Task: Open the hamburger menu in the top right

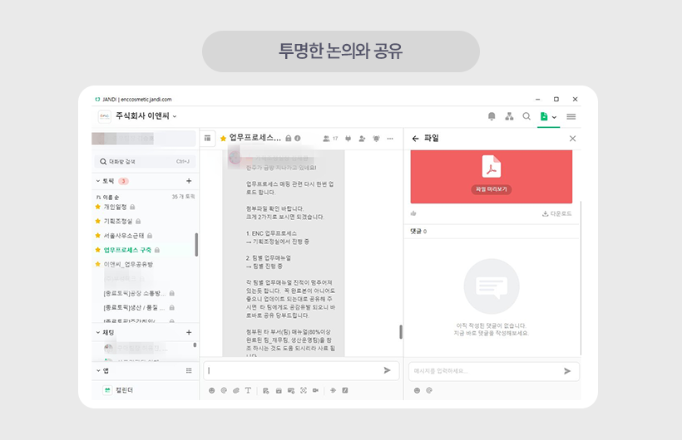Action: pyautogui.click(x=571, y=116)
